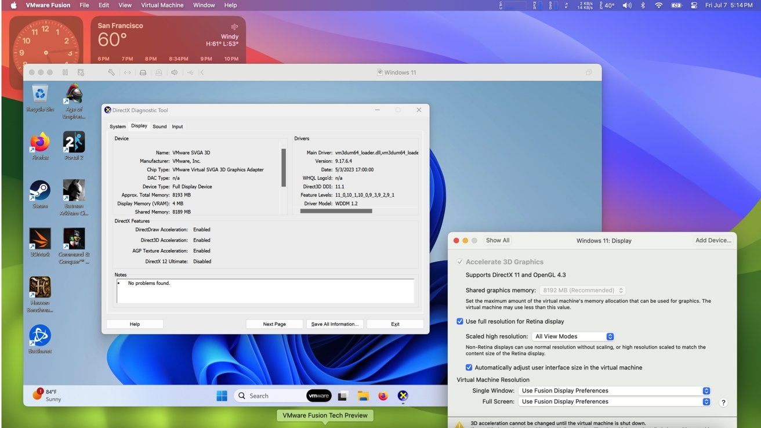Click the Device list vertical scrollbar

[284, 168]
